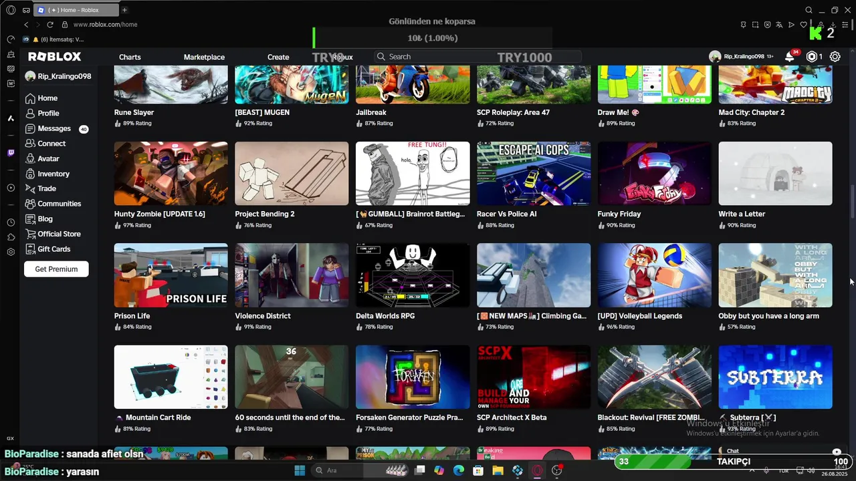The width and height of the screenshot is (856, 481).
Task: Open the 60 seconds game thumbnail
Action: (x=292, y=377)
